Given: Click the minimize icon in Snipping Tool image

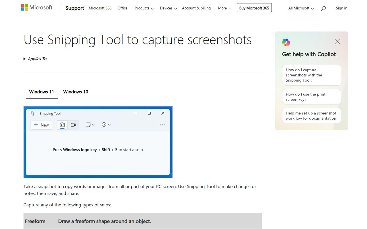Looking at the screenshot, I should (136, 113).
